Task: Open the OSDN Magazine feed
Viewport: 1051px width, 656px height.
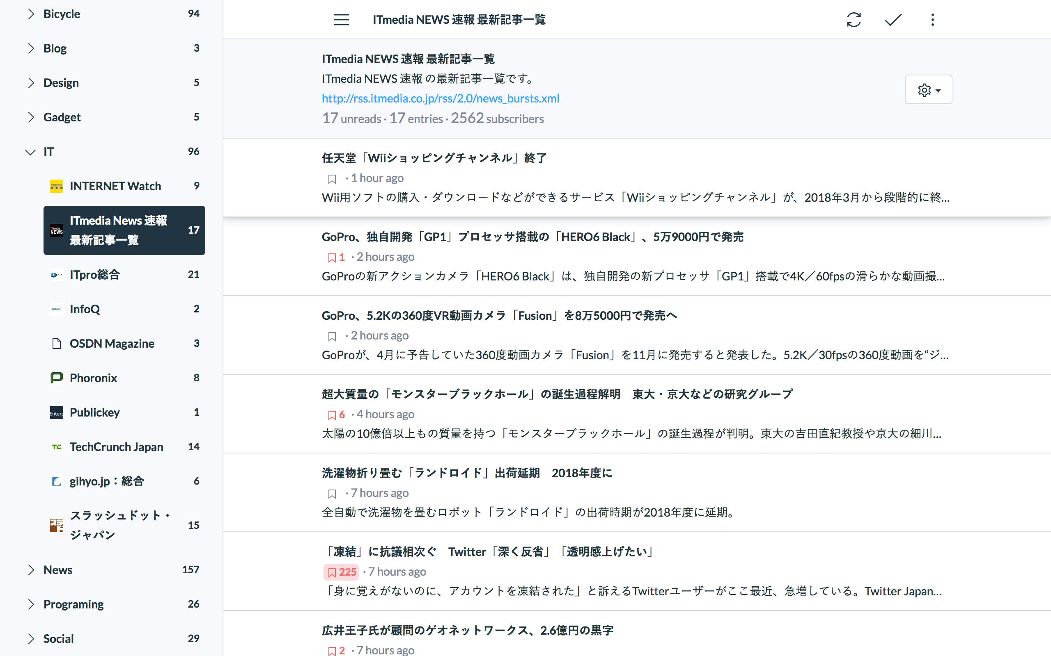Action: coord(124,344)
